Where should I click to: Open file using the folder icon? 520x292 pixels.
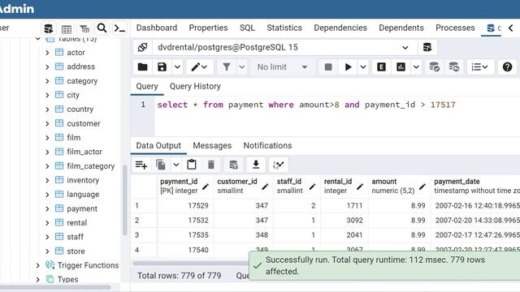(143, 67)
